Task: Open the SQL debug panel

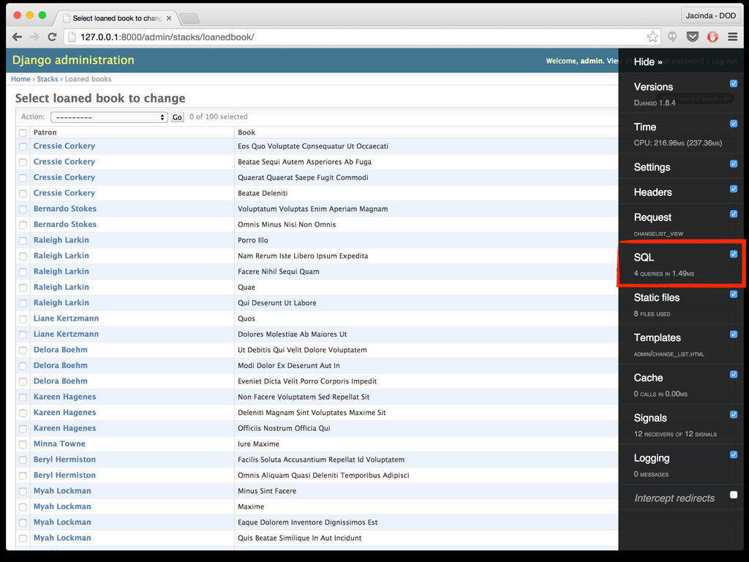Action: point(644,257)
